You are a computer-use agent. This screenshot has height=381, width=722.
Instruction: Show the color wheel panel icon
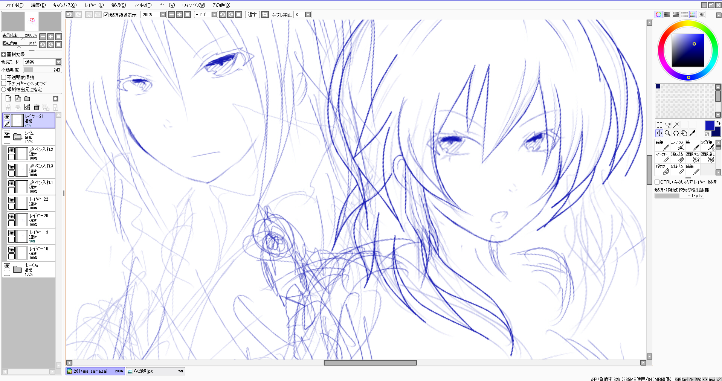(x=658, y=15)
